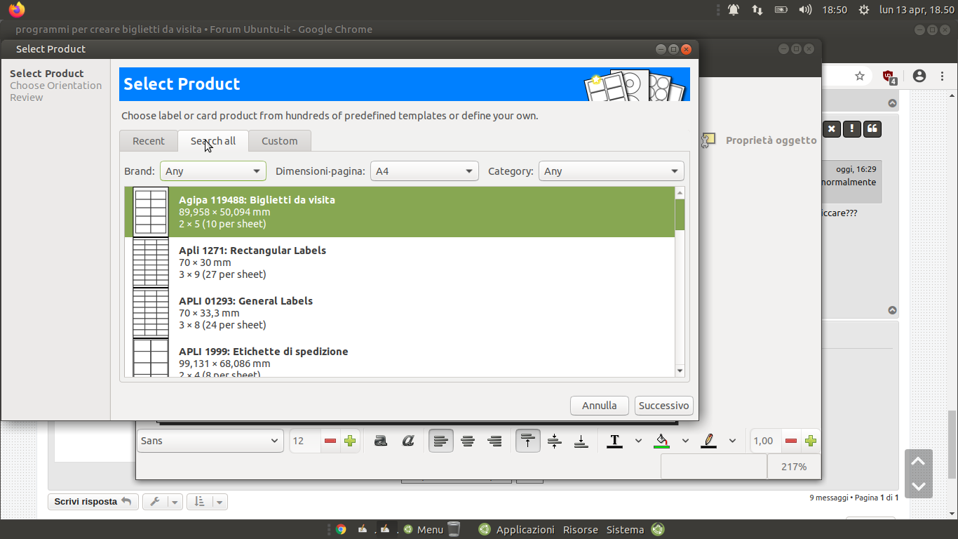Jump to page bottom with down chevron
Screen dimensions: 958x539
click(x=918, y=486)
